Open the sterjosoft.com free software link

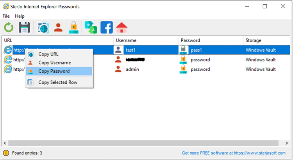point(234,153)
